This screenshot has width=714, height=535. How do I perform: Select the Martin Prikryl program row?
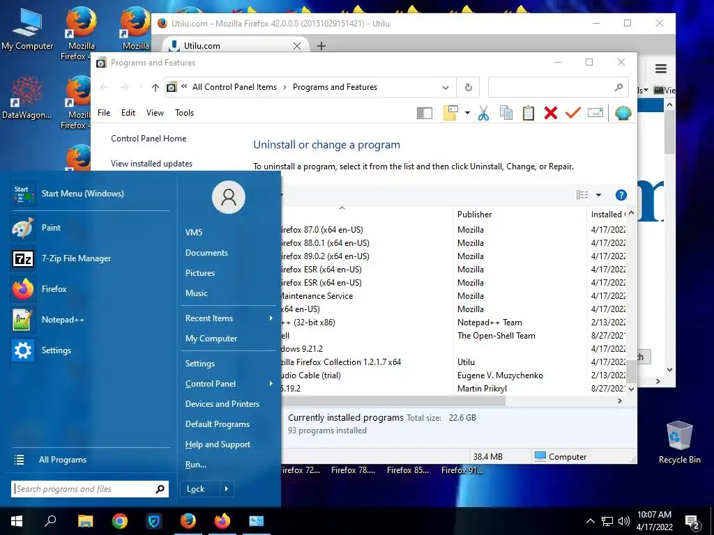(453, 388)
